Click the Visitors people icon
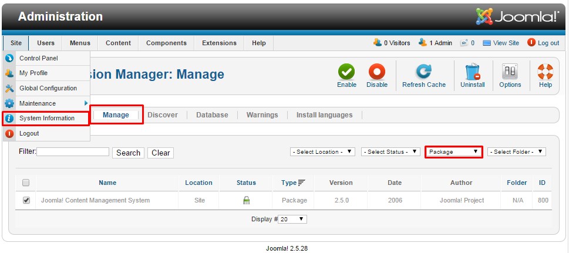Viewport: 569px width, 253px height. coord(378,42)
